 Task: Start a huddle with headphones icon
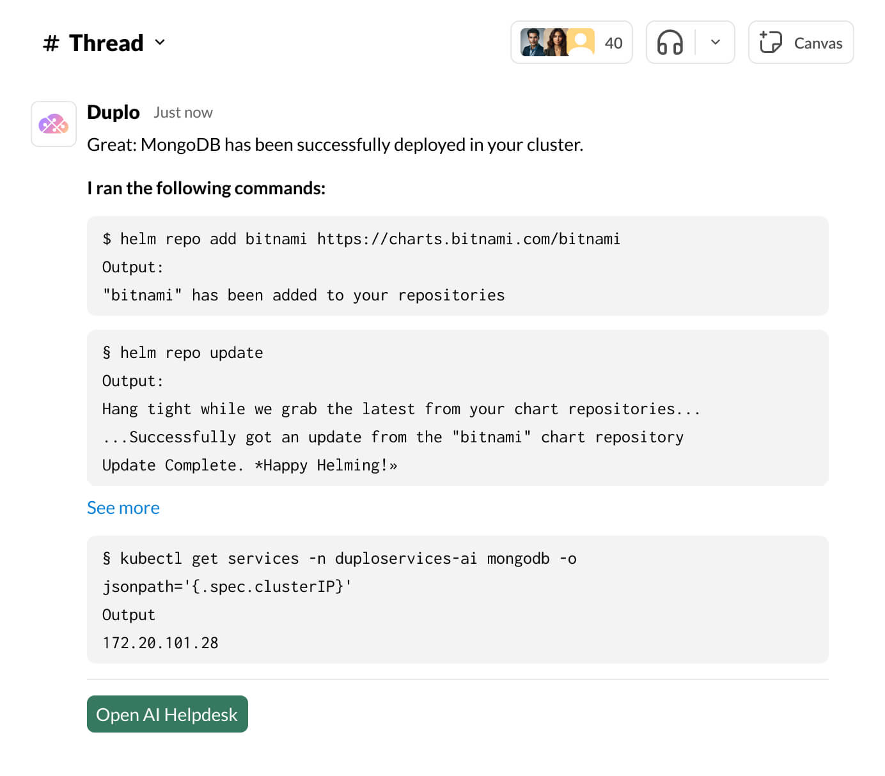[670, 43]
